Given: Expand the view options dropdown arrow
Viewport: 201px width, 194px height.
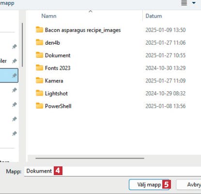Looking at the screenshot, I should [194, 3].
